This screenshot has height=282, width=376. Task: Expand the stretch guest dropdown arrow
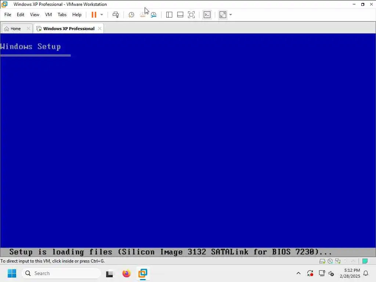point(231,15)
